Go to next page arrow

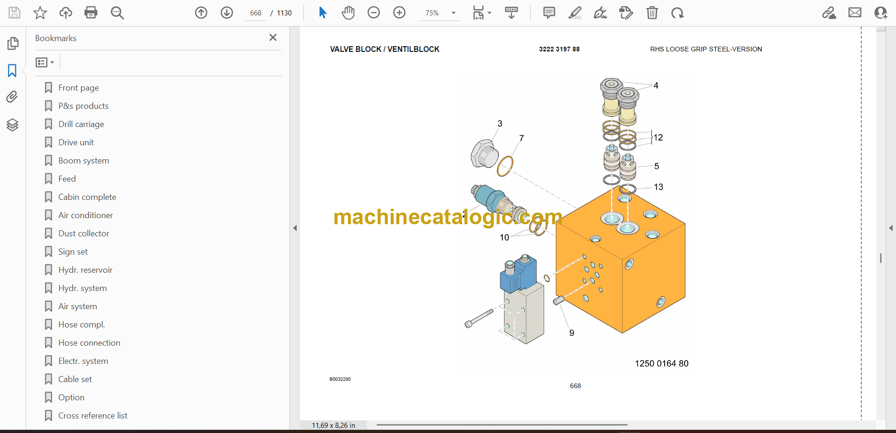click(x=227, y=13)
